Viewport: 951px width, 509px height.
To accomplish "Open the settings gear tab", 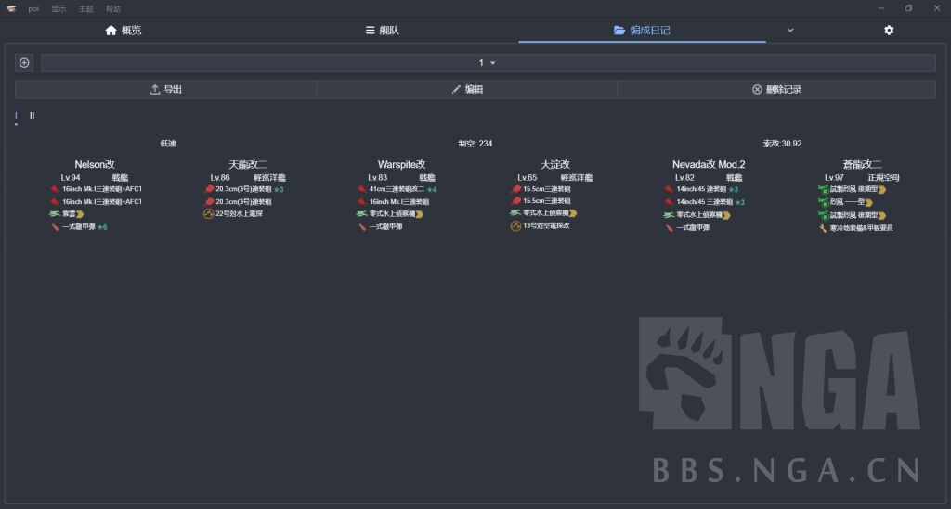I will (889, 31).
